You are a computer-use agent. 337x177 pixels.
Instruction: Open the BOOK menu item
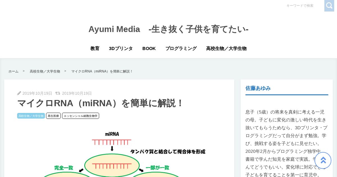[149, 48]
